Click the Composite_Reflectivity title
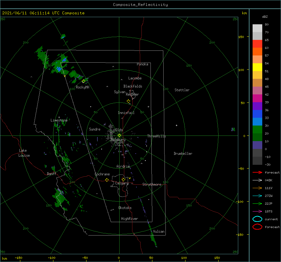The image size is (281, 262). [x=140, y=5]
